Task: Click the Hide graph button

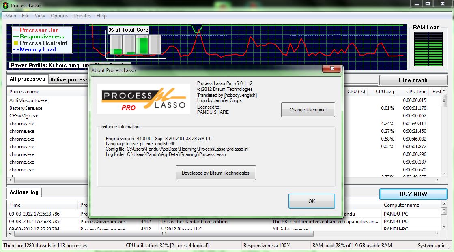Action: pos(413,80)
